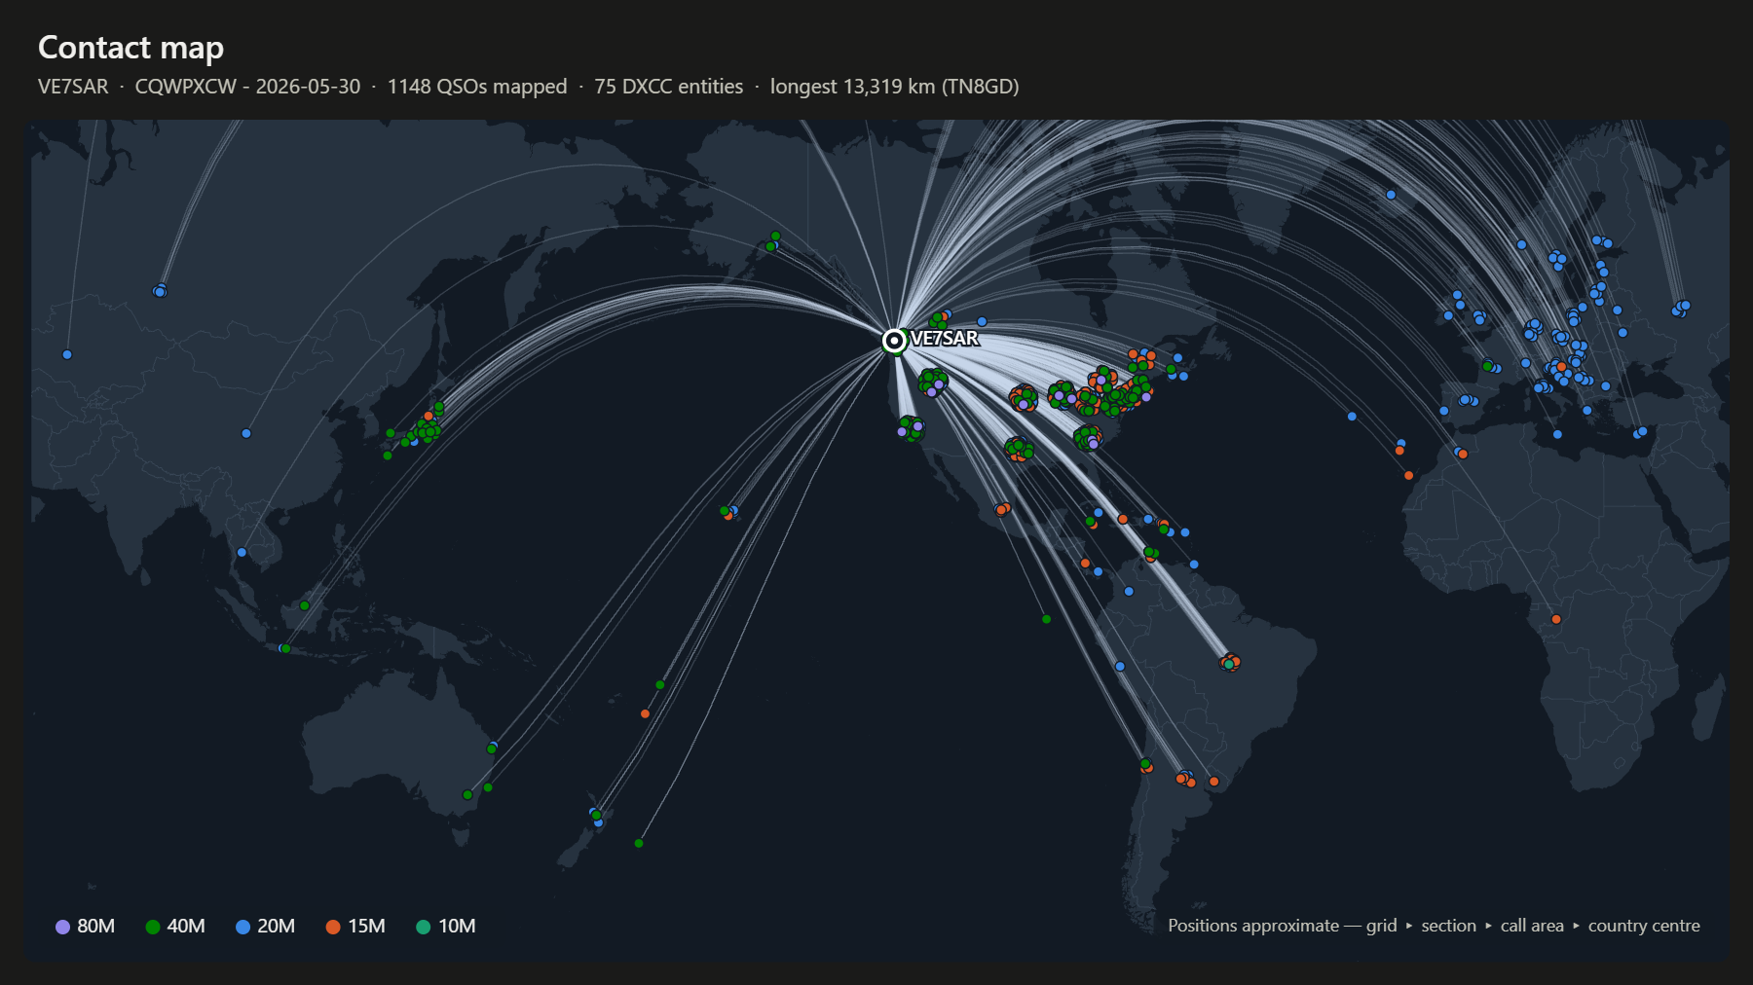Click the orange marker in central Africa
Screen dimensions: 1753x985
click(1556, 619)
